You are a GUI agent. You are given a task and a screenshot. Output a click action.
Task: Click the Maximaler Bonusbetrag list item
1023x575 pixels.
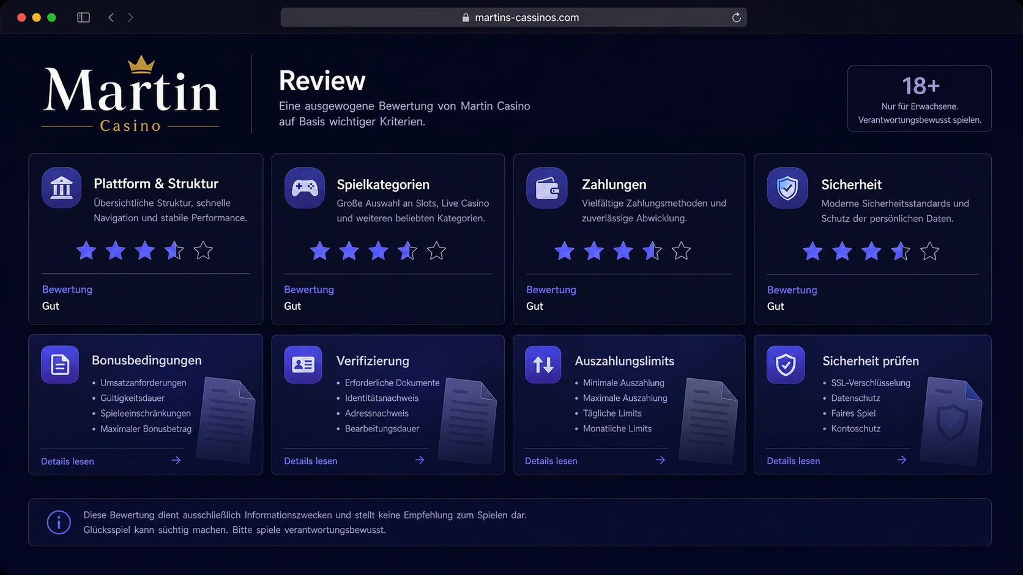click(146, 428)
